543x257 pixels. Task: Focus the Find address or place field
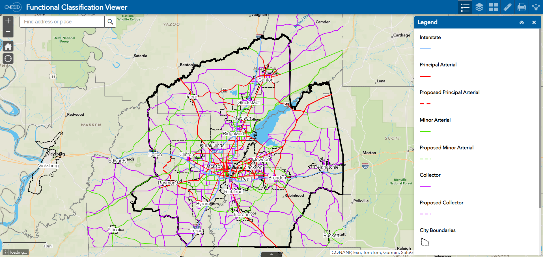click(62, 22)
